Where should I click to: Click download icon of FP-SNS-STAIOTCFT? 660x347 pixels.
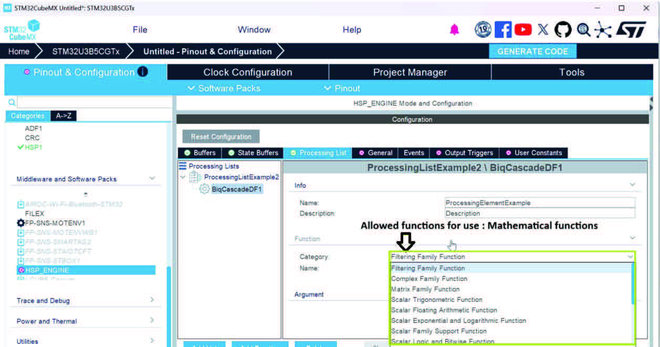pyautogui.click(x=21, y=251)
